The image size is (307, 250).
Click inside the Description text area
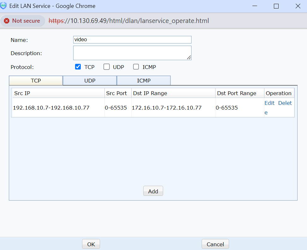[132, 53]
